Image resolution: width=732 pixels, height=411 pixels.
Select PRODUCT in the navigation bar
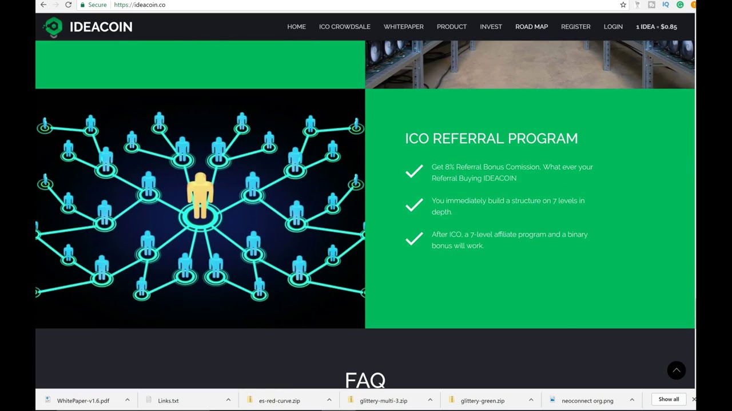452,27
